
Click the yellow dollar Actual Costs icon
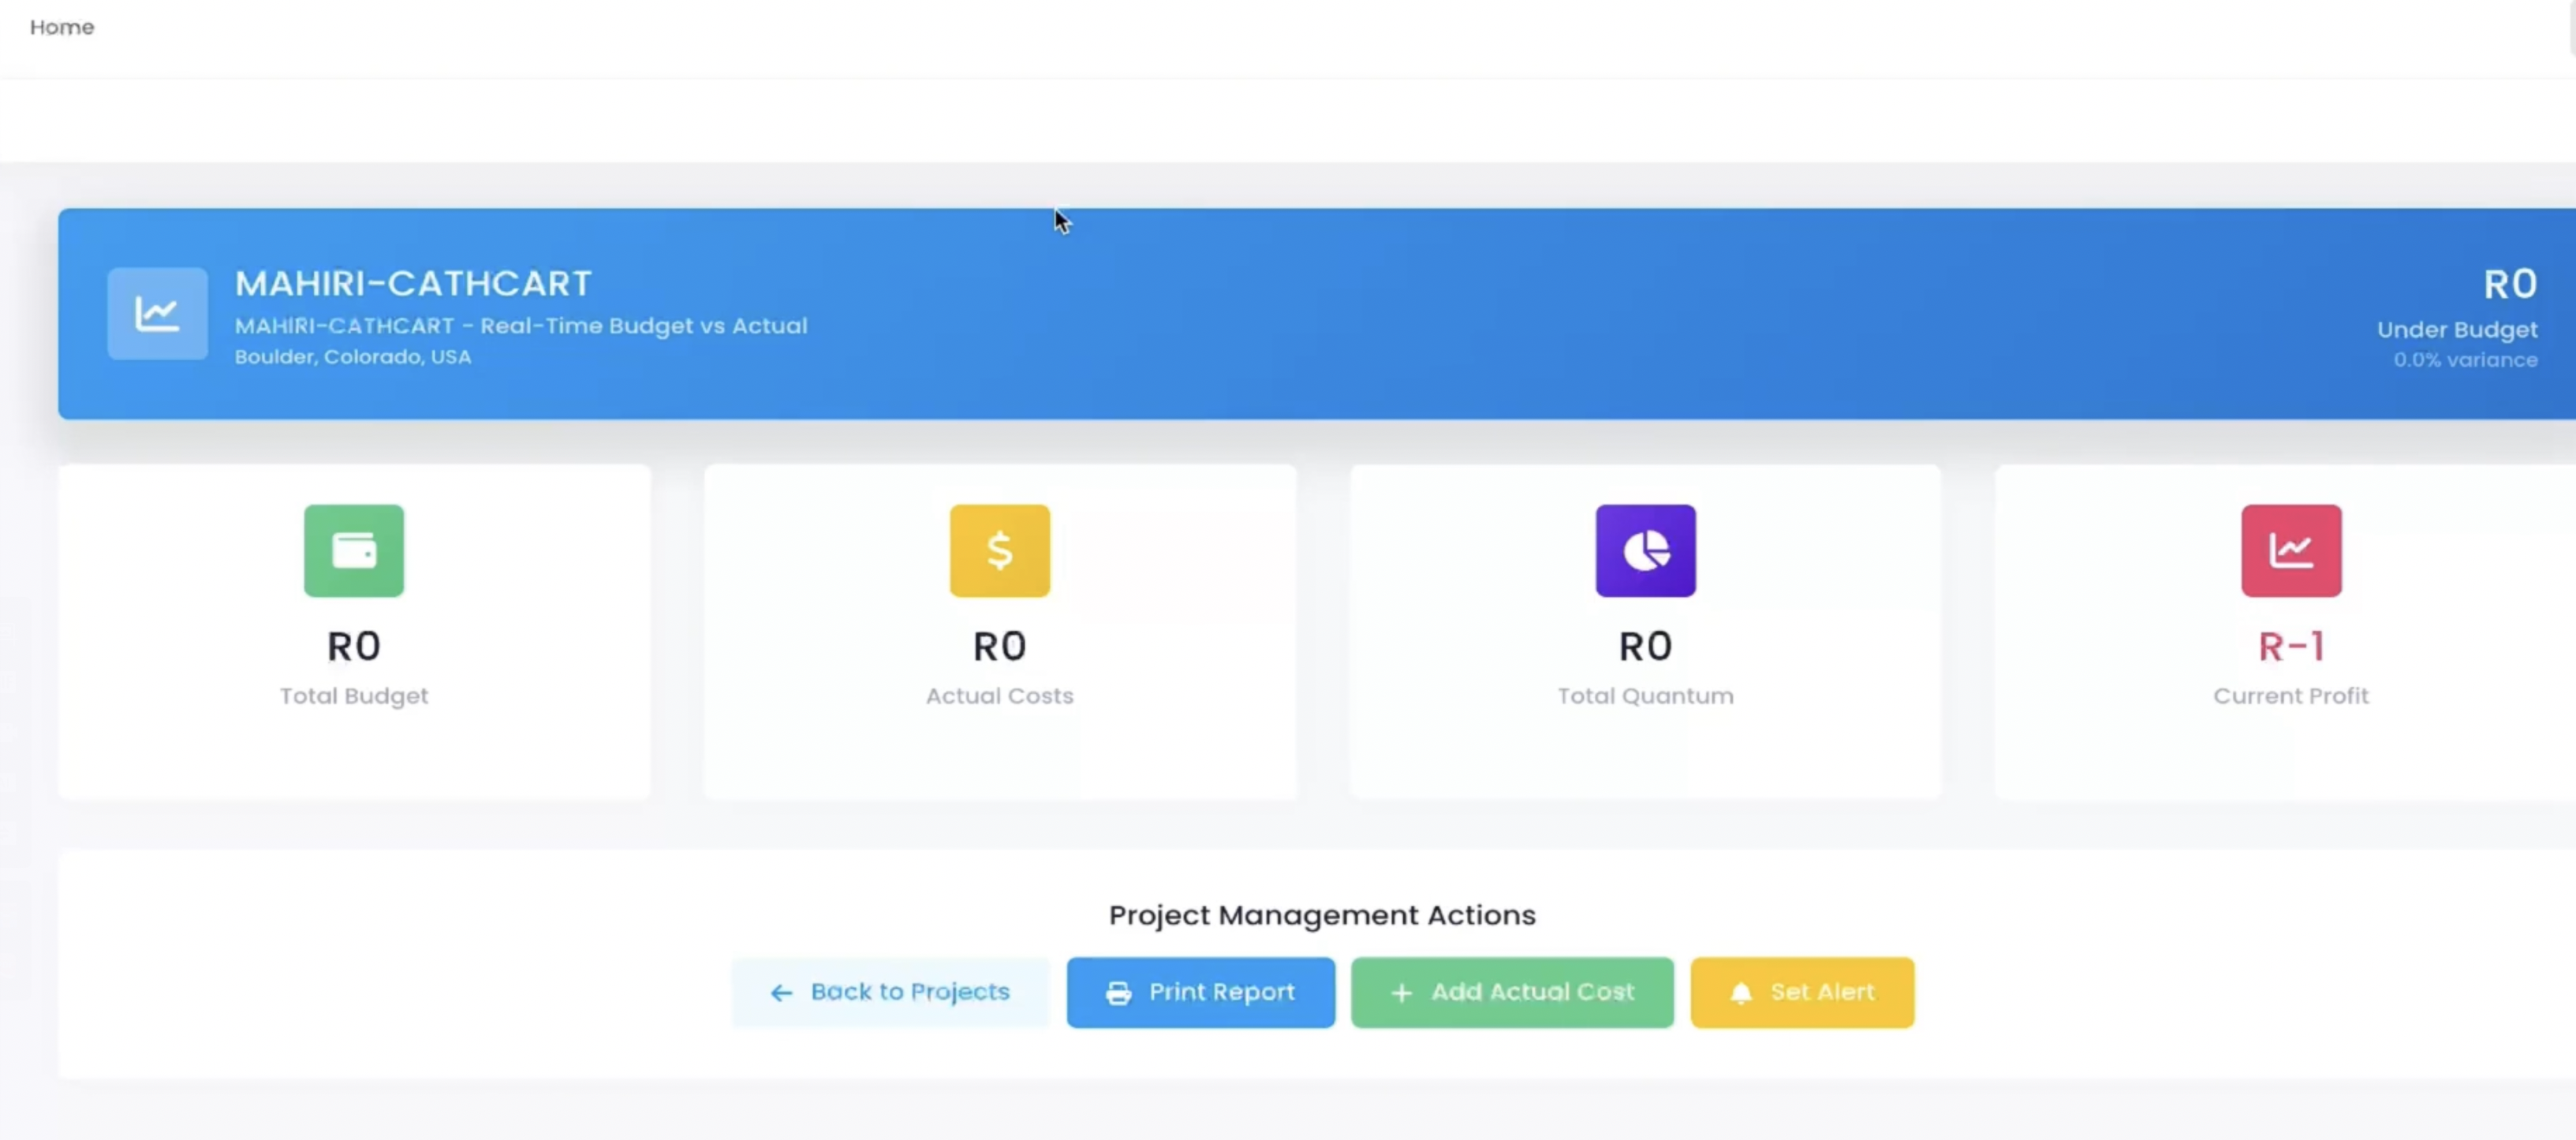999,550
